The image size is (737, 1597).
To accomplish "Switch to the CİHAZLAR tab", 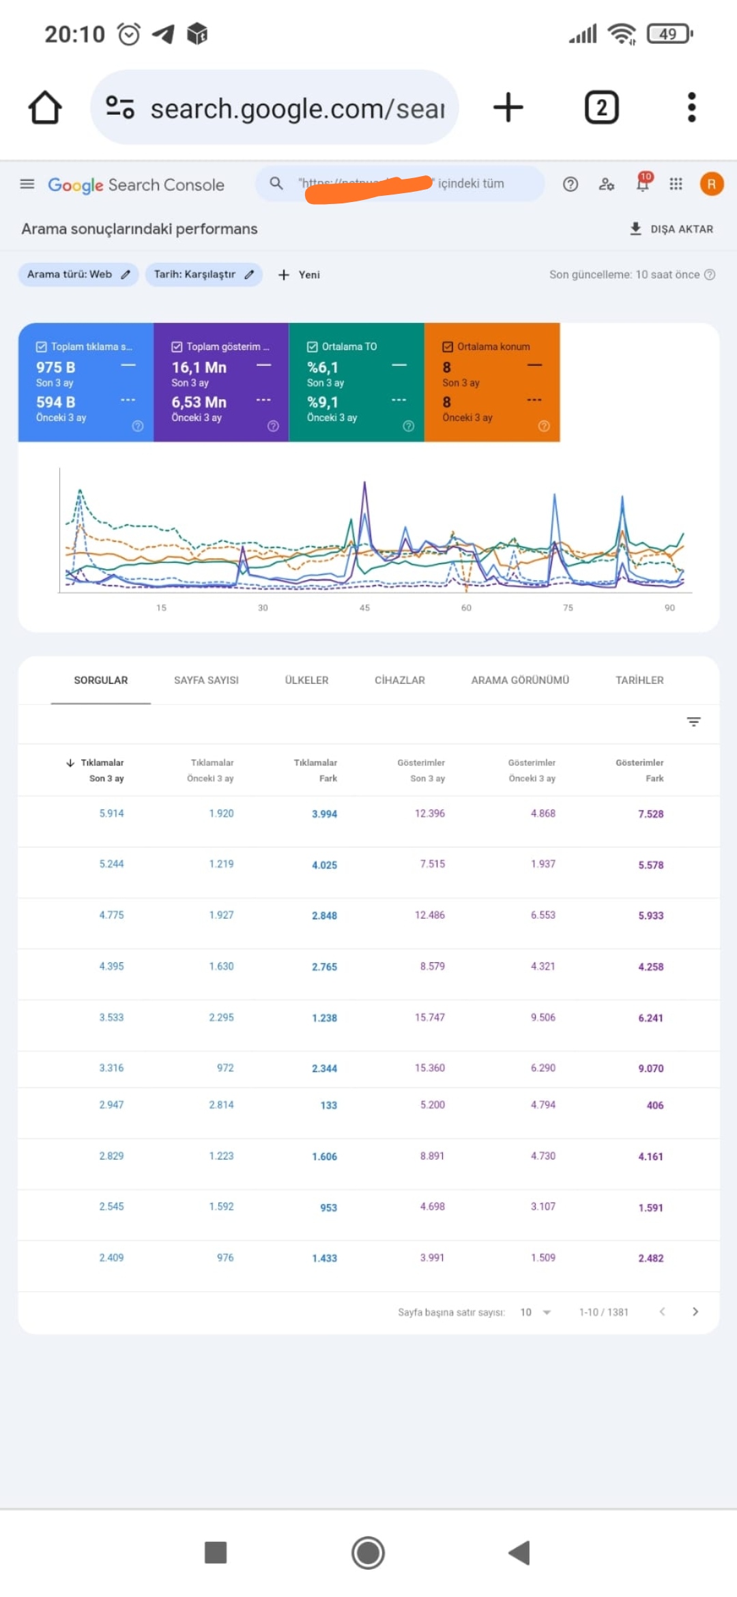I will point(400,680).
